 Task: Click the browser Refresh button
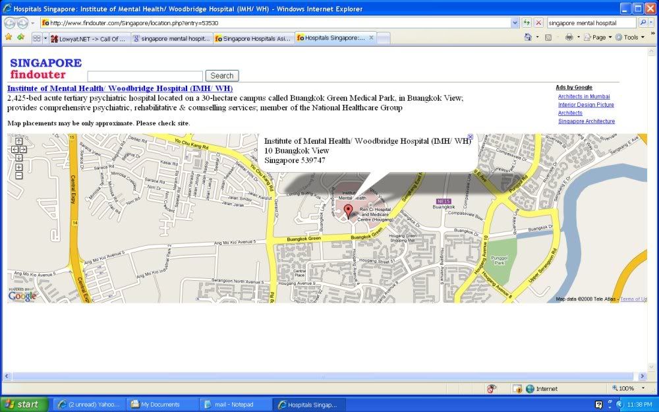pyautogui.click(x=527, y=22)
